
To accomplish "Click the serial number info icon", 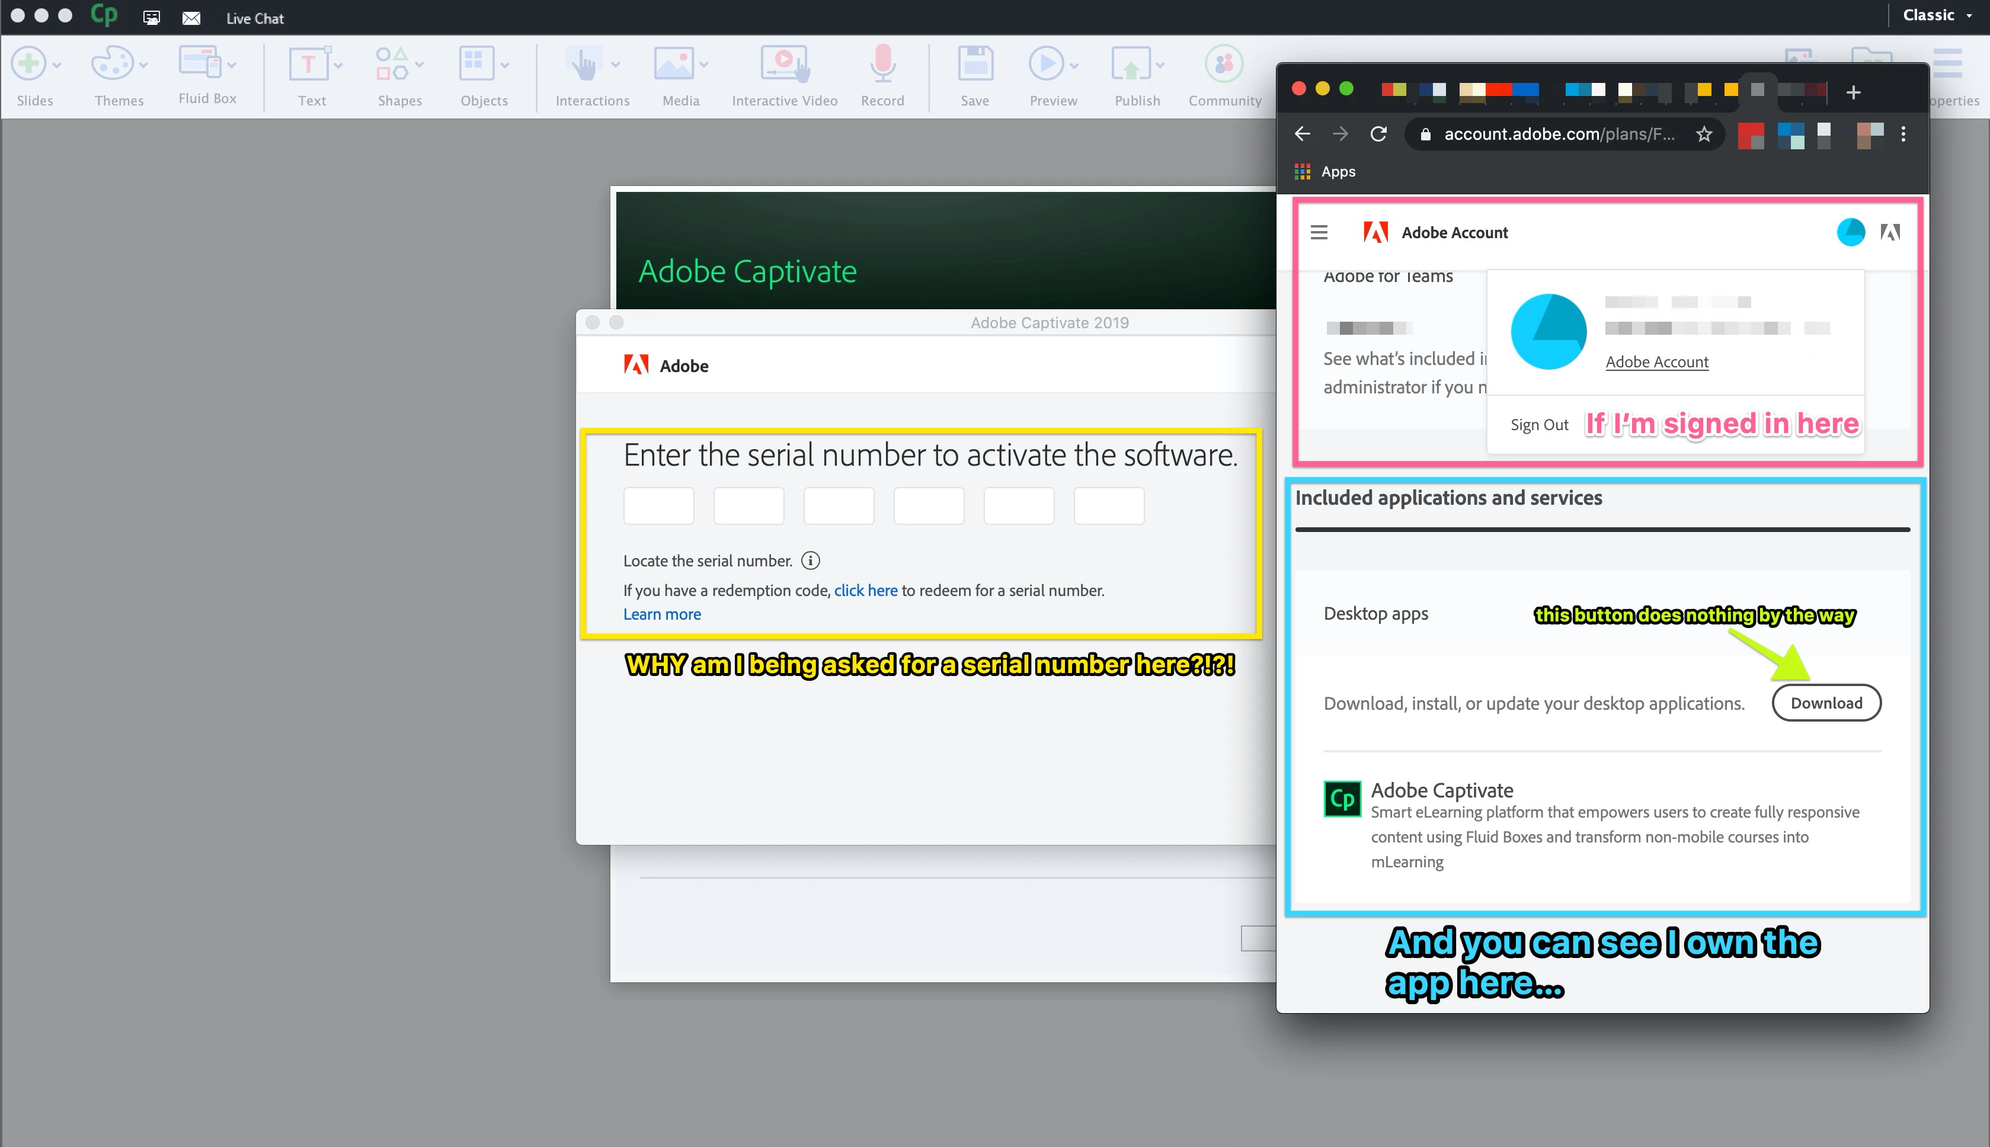I will [810, 561].
